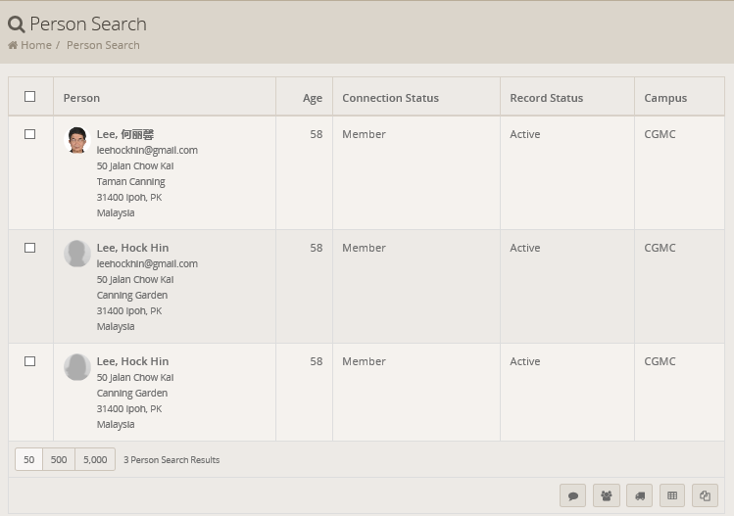Viewport: 734px width, 516px height.
Task: Sort by the Age column header
Action: [x=312, y=98]
